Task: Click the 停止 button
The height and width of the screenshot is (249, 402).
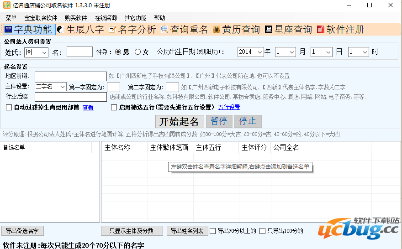Action: pos(248,121)
